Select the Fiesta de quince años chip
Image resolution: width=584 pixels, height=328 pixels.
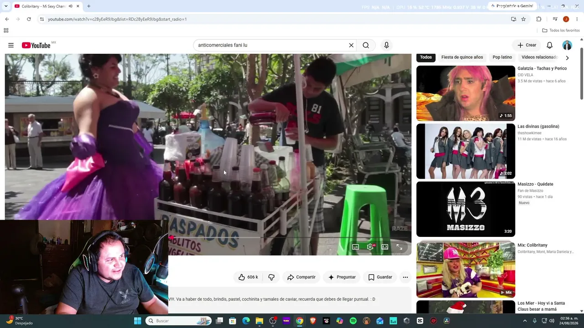point(462,57)
